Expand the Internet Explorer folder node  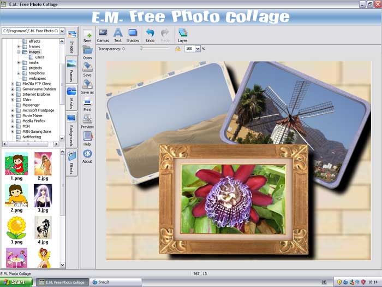[x=13, y=95]
